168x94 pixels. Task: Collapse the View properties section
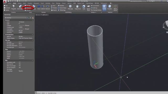[32, 49]
